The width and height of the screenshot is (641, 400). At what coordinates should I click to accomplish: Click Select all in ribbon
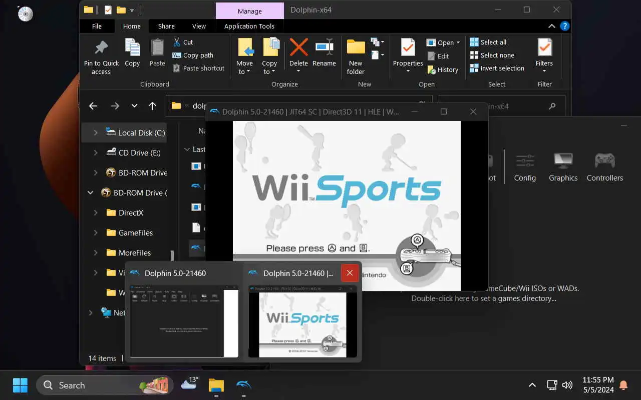(x=488, y=42)
